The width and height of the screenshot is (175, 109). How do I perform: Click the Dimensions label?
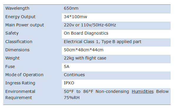coord(17,50)
